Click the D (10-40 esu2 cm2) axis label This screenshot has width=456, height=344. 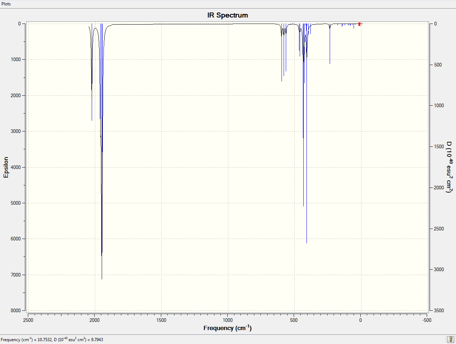point(450,167)
